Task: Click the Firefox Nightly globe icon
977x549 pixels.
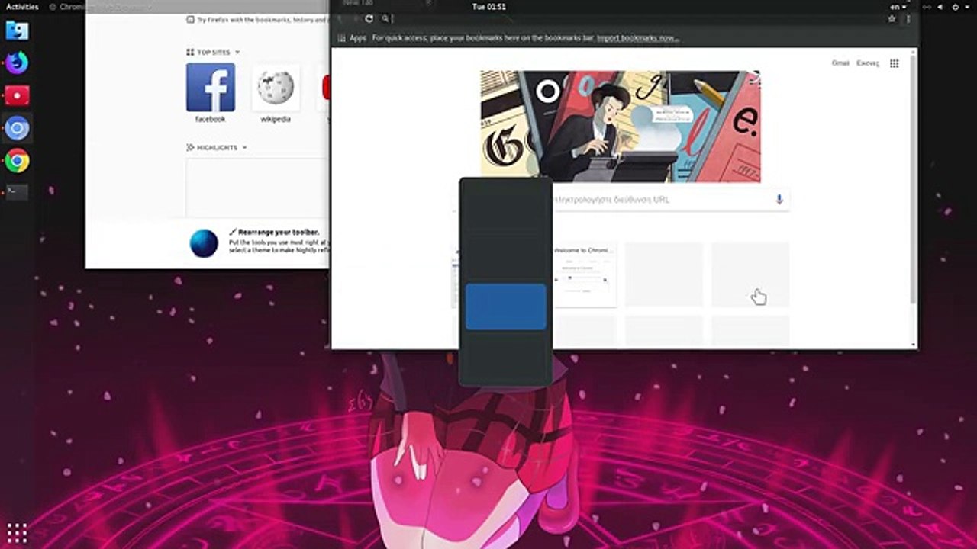Action: [204, 243]
